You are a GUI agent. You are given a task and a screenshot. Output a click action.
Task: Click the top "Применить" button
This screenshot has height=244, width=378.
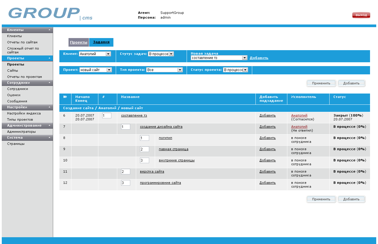pyautogui.click(x=321, y=83)
